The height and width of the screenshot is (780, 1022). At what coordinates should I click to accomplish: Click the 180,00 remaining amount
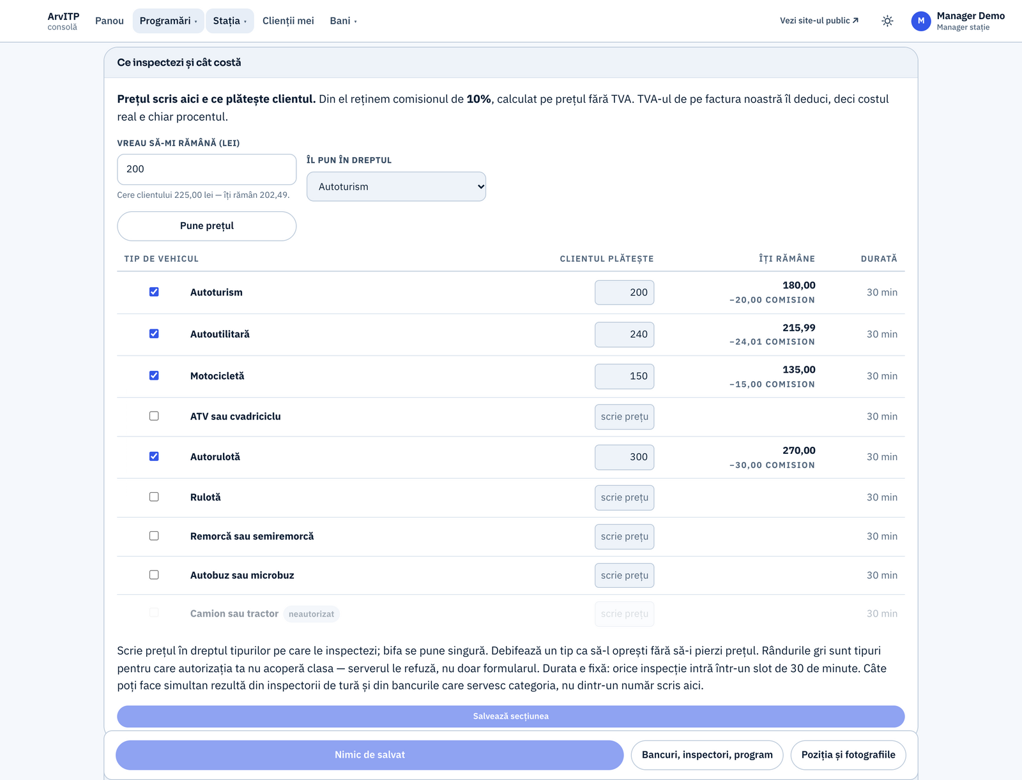[799, 285]
